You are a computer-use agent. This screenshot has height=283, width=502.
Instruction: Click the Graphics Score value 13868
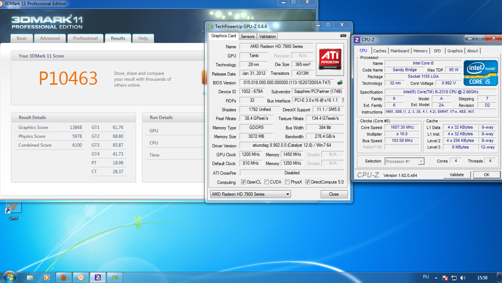(76, 127)
